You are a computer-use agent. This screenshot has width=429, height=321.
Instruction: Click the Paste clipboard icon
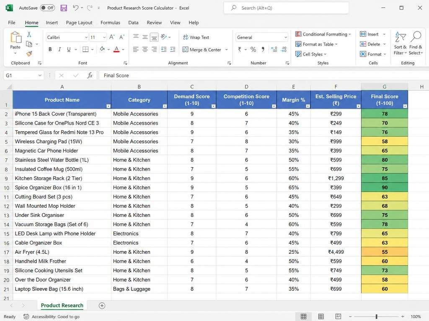coord(16,37)
